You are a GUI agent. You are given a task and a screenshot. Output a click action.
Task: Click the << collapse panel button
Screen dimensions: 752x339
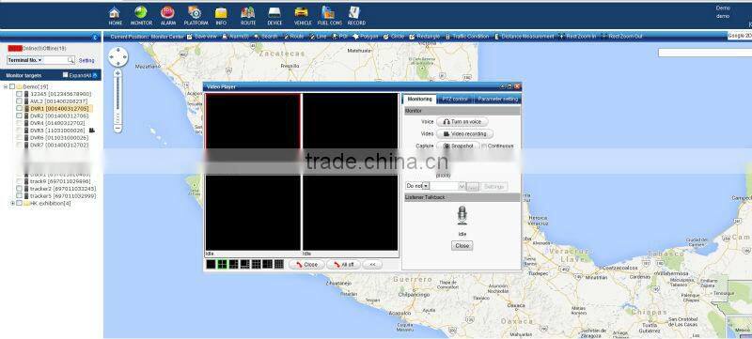tap(372, 264)
